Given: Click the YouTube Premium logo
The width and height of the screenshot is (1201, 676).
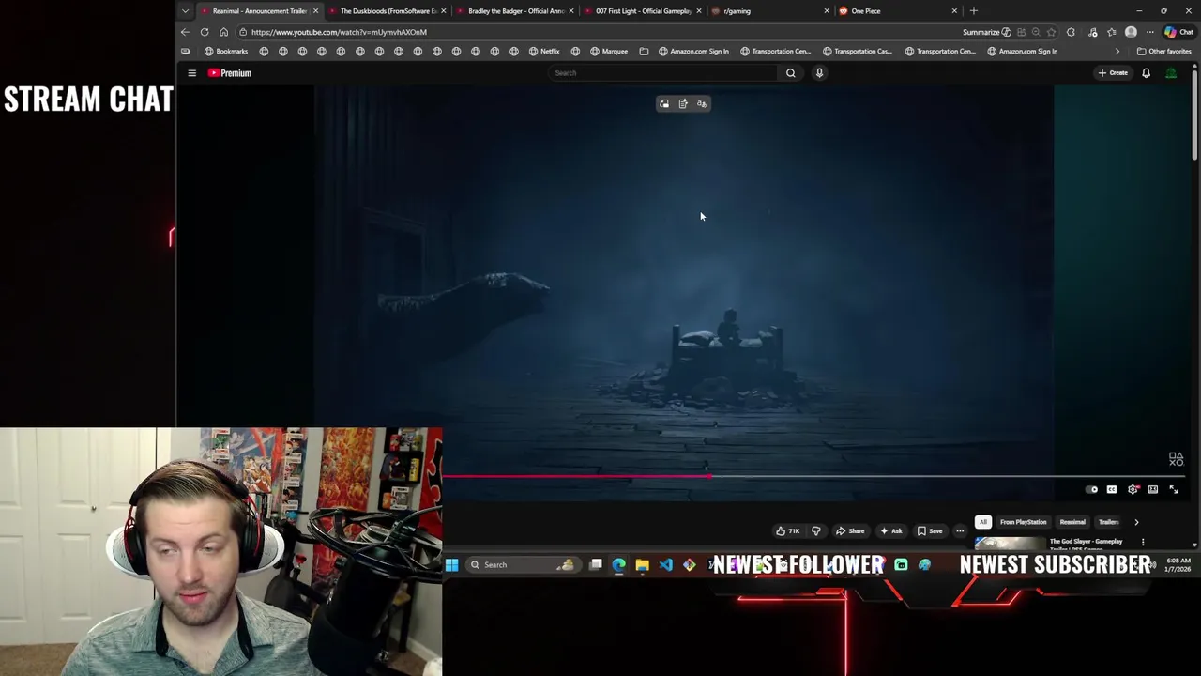Looking at the screenshot, I should pos(230,72).
